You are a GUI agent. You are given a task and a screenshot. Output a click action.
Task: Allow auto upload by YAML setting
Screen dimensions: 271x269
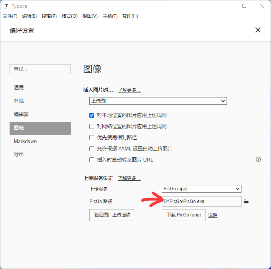click(92, 149)
